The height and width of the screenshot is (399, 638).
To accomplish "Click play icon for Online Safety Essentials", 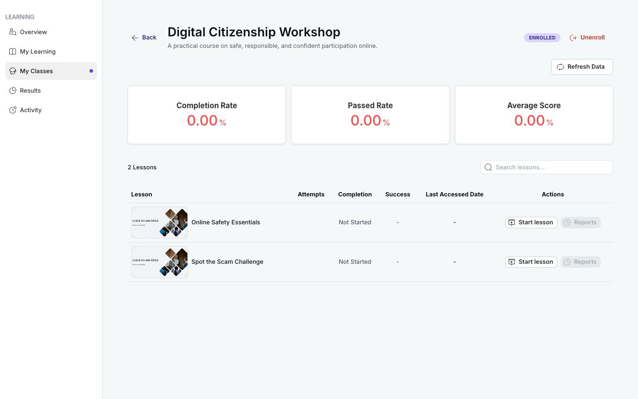I will [x=512, y=223].
